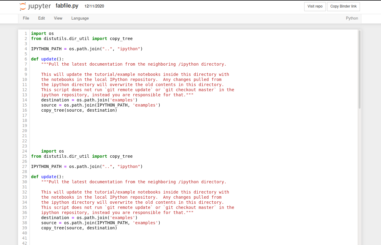Click the fabfile.py title

tap(67, 6)
